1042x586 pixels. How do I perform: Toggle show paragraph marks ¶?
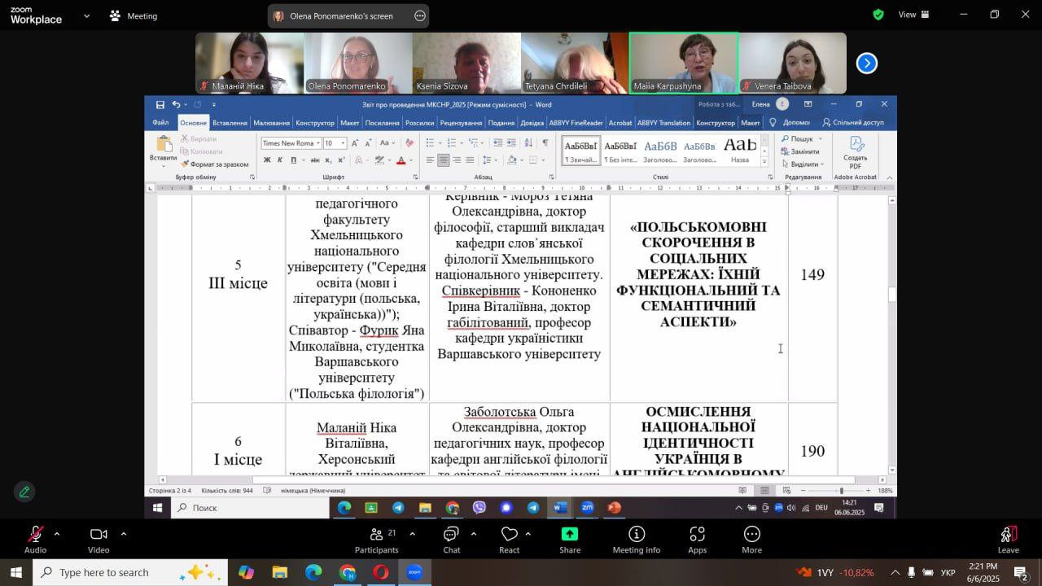pyautogui.click(x=545, y=143)
